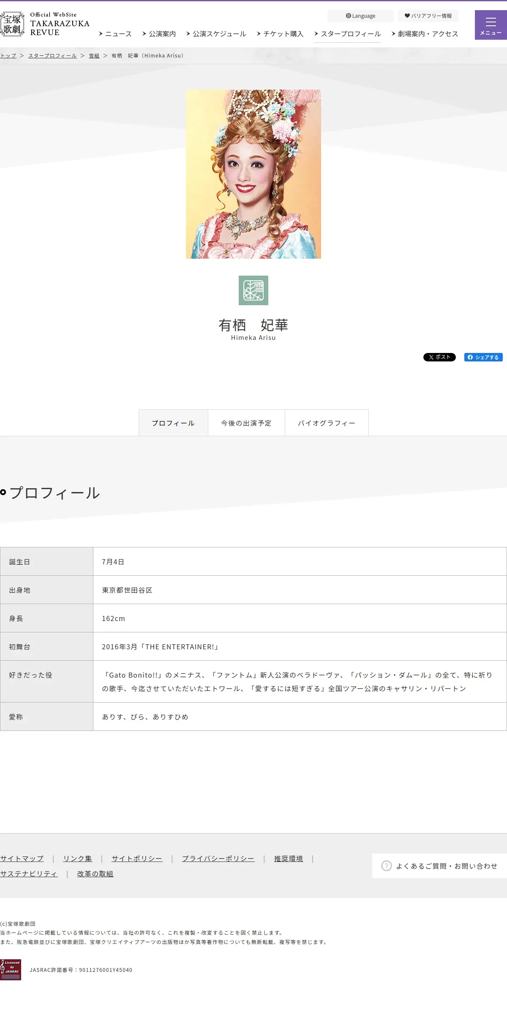Image resolution: width=507 pixels, height=1023 pixels.
Task: Go to トップ breadcrumb link
Action: coord(8,56)
